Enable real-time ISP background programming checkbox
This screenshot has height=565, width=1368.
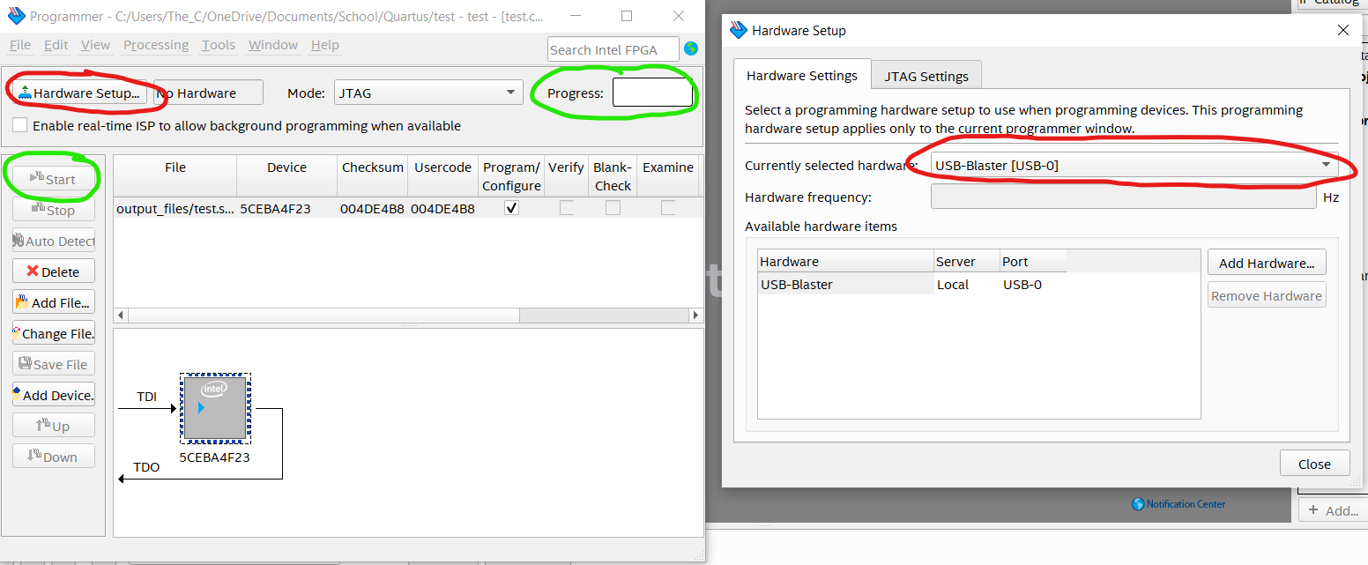(x=20, y=125)
